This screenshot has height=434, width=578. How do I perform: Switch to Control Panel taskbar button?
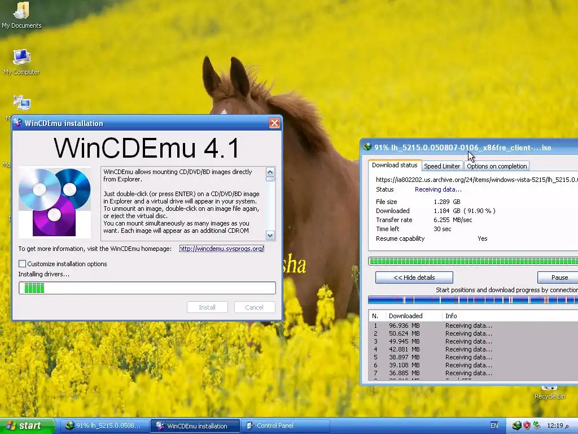286,426
